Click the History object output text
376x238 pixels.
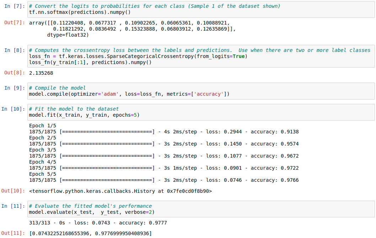(x=120, y=191)
